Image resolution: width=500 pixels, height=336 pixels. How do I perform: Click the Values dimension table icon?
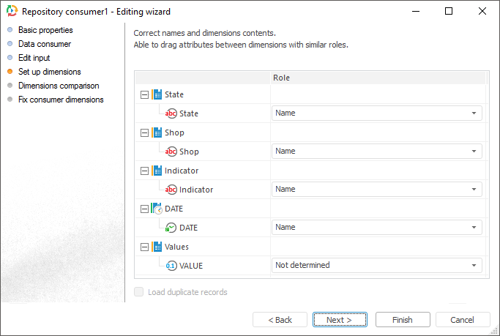(157, 247)
